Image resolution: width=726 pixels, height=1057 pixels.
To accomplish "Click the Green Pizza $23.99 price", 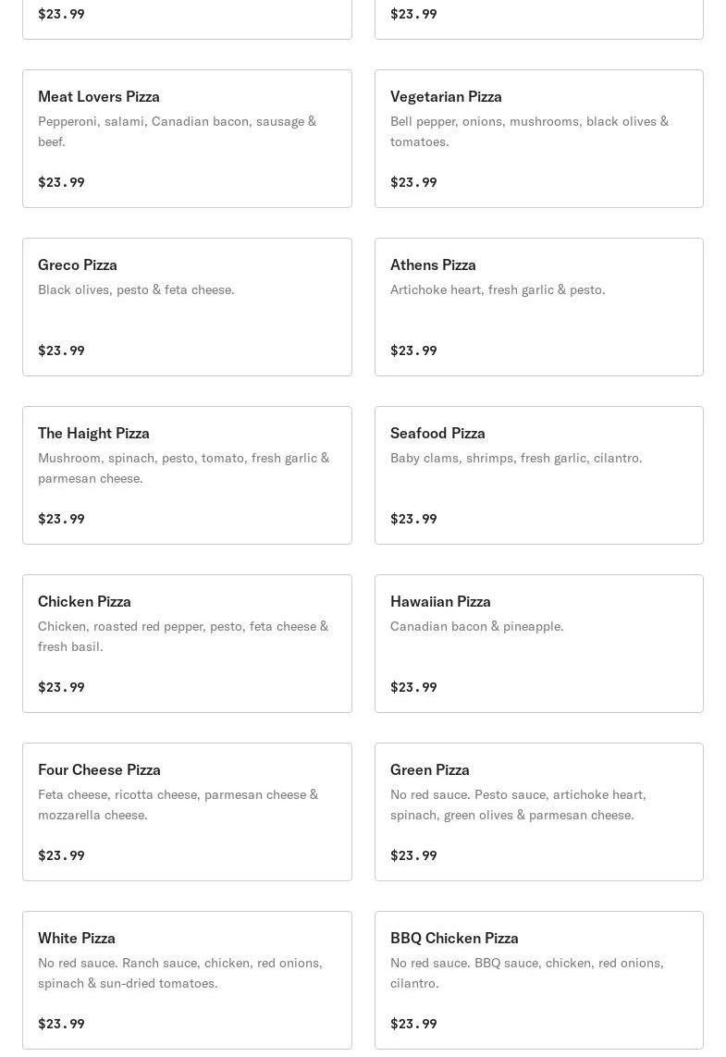I will [413, 855].
